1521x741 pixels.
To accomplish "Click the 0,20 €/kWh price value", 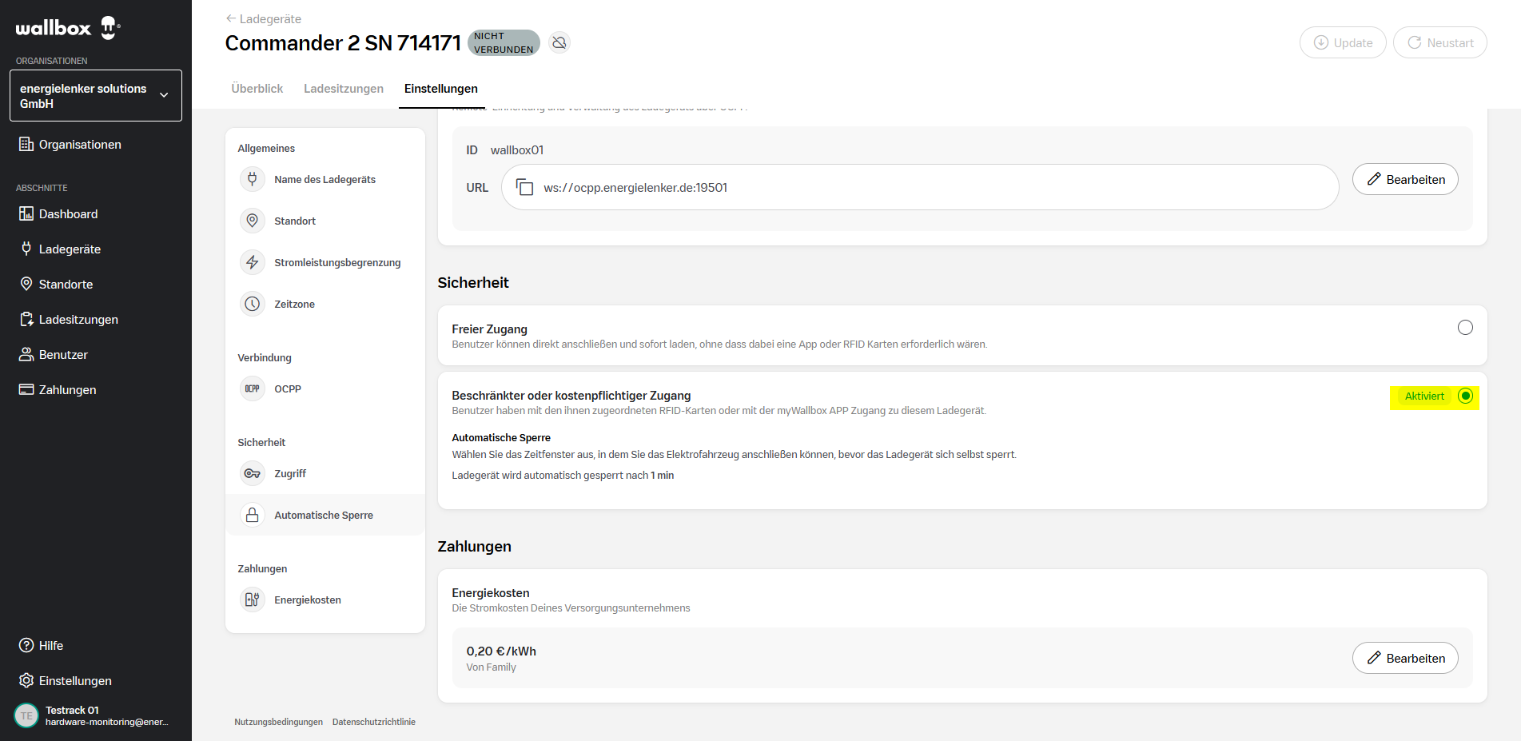I will coord(501,651).
